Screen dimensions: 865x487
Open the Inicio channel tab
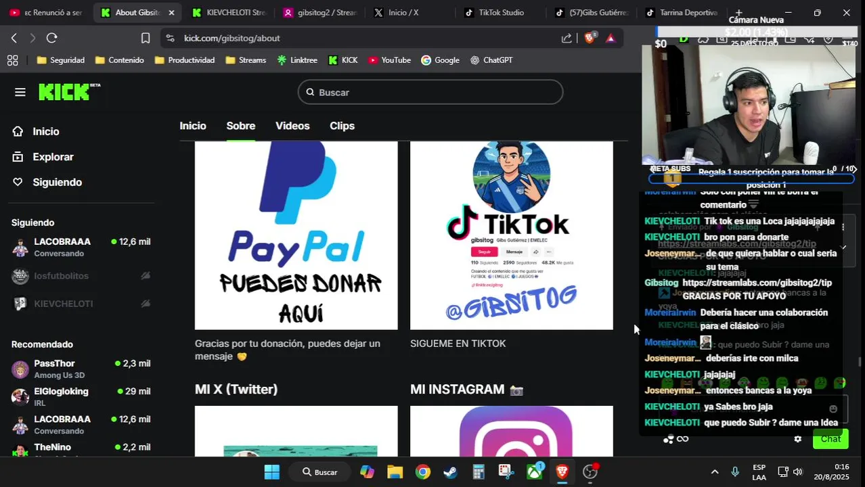pyautogui.click(x=193, y=126)
